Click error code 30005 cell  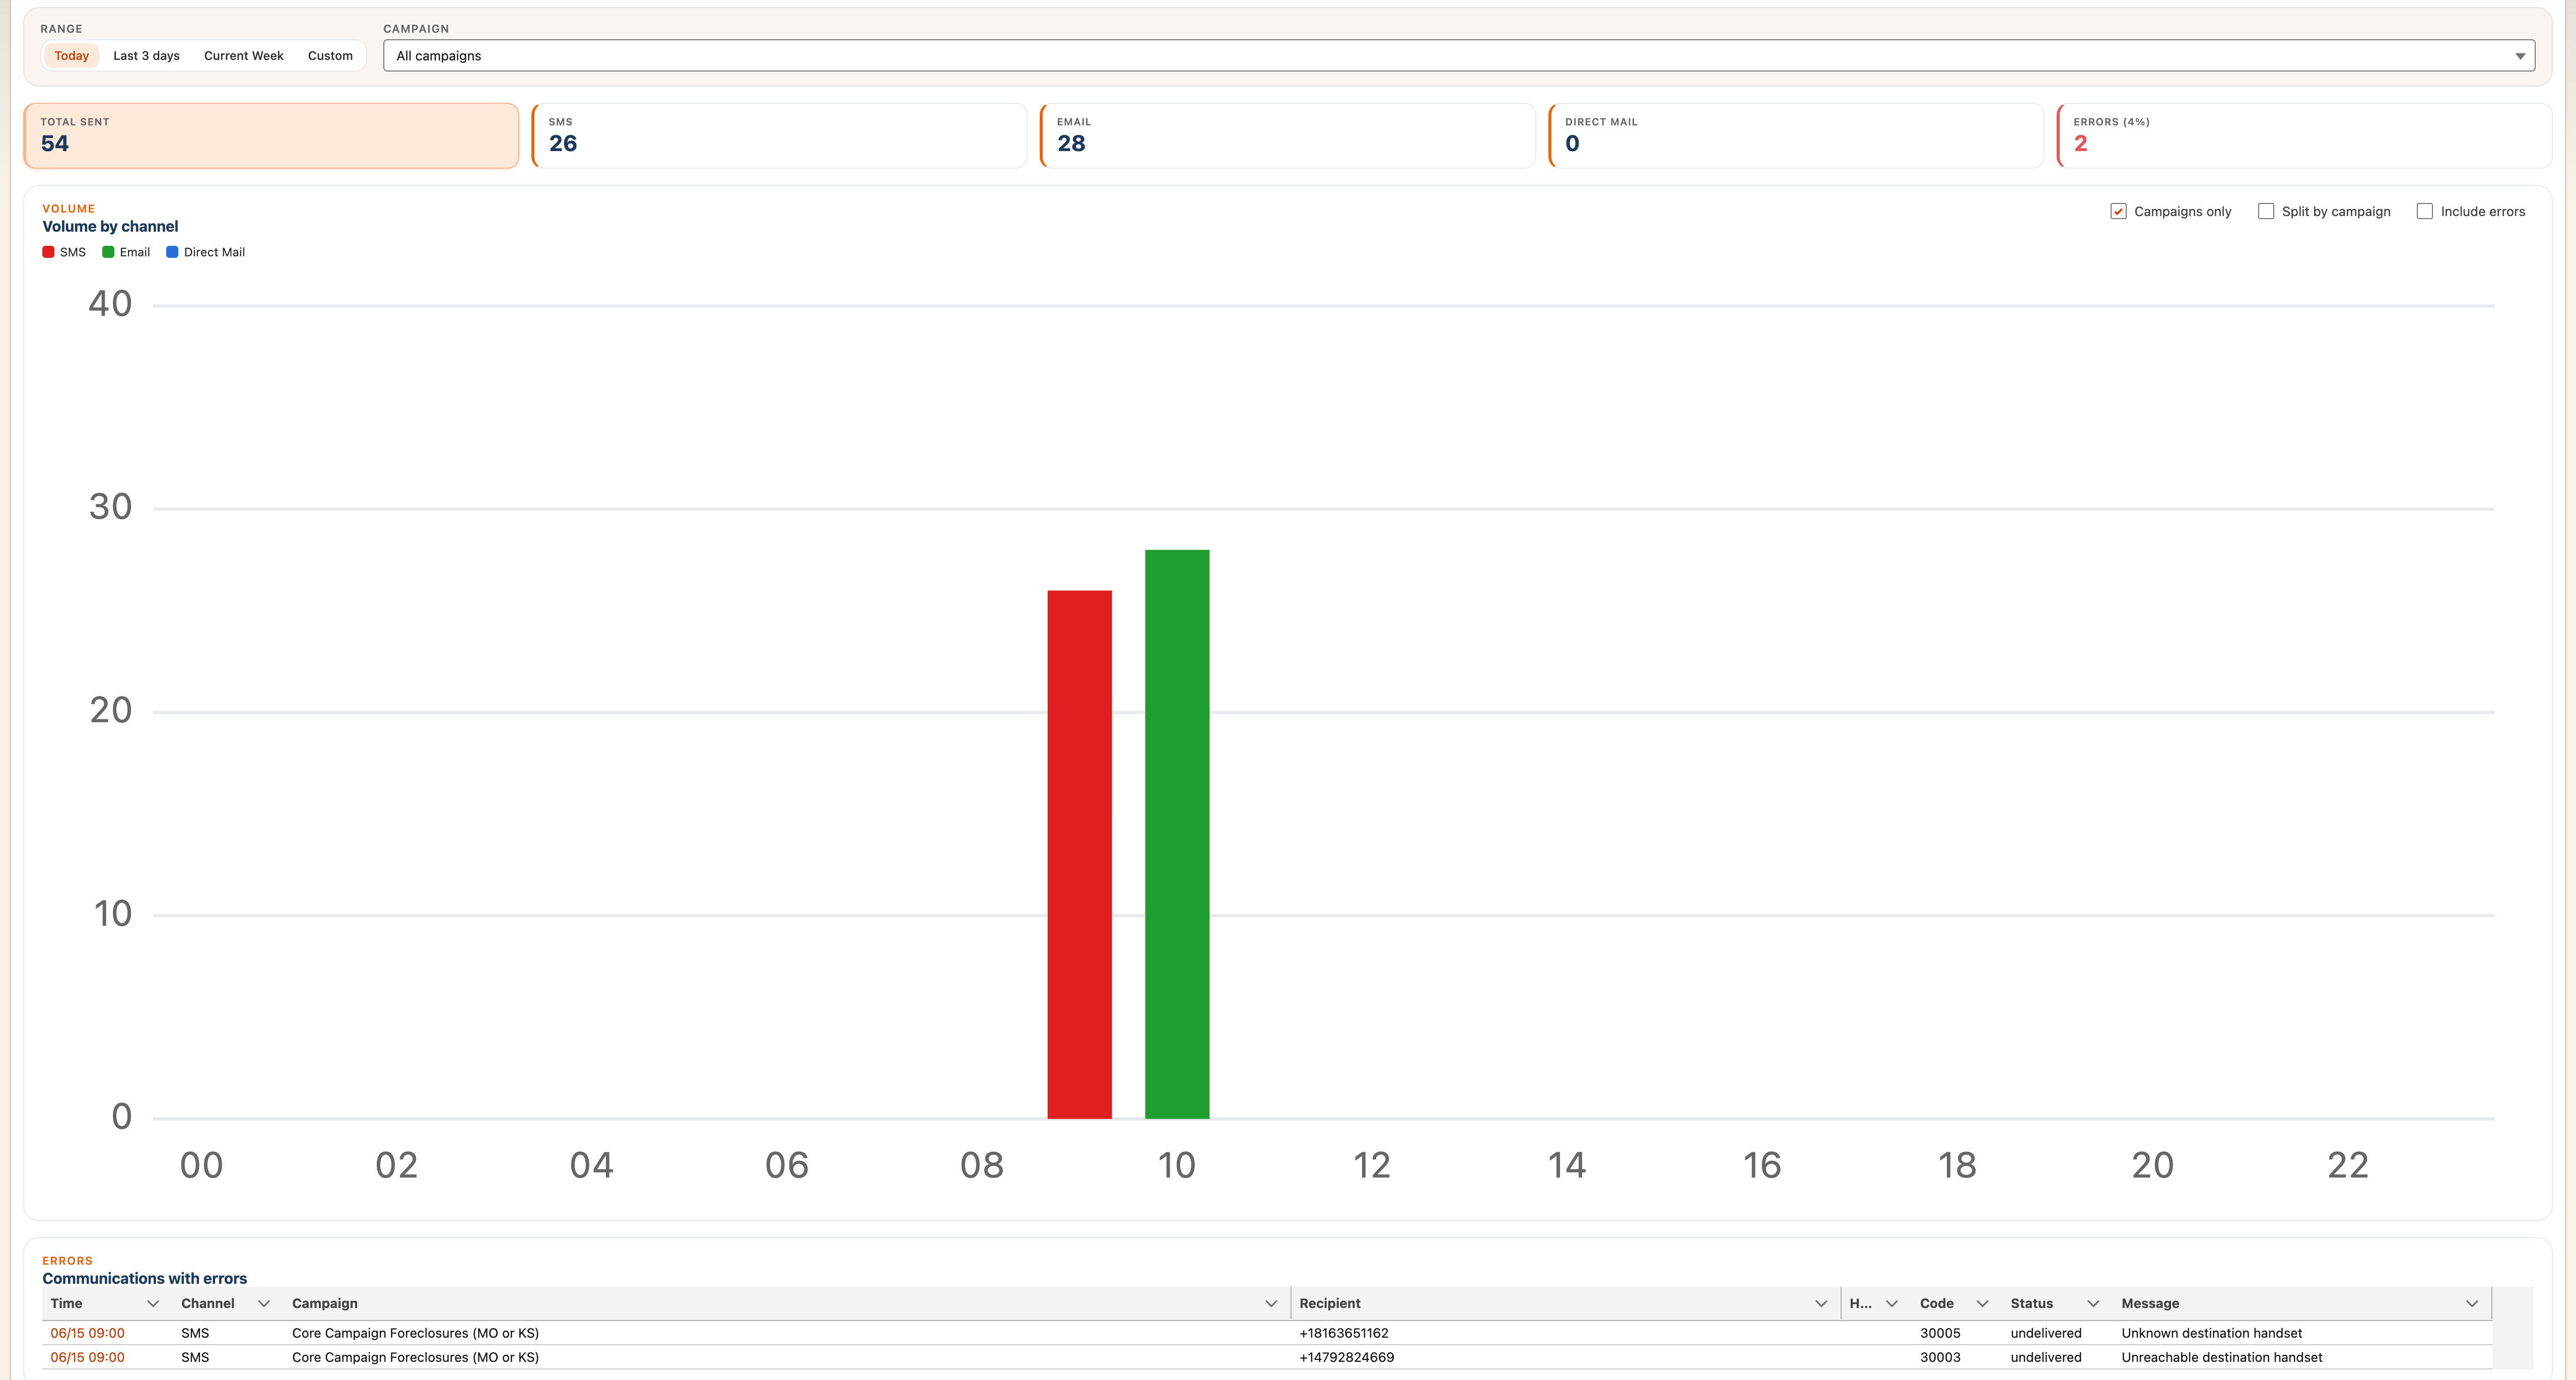(x=1940, y=1333)
